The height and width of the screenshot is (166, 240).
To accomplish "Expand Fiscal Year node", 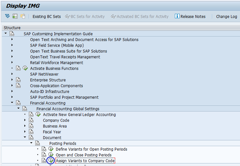I will [x=25, y=132].
